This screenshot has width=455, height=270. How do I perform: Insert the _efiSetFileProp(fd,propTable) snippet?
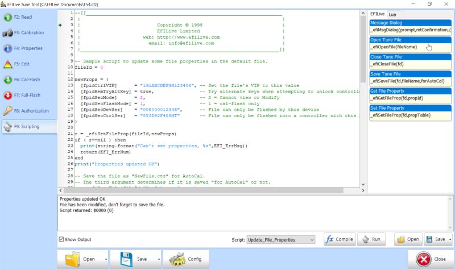point(410,115)
